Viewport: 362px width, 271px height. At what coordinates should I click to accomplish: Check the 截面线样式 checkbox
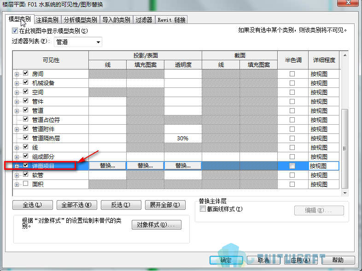click(x=203, y=209)
